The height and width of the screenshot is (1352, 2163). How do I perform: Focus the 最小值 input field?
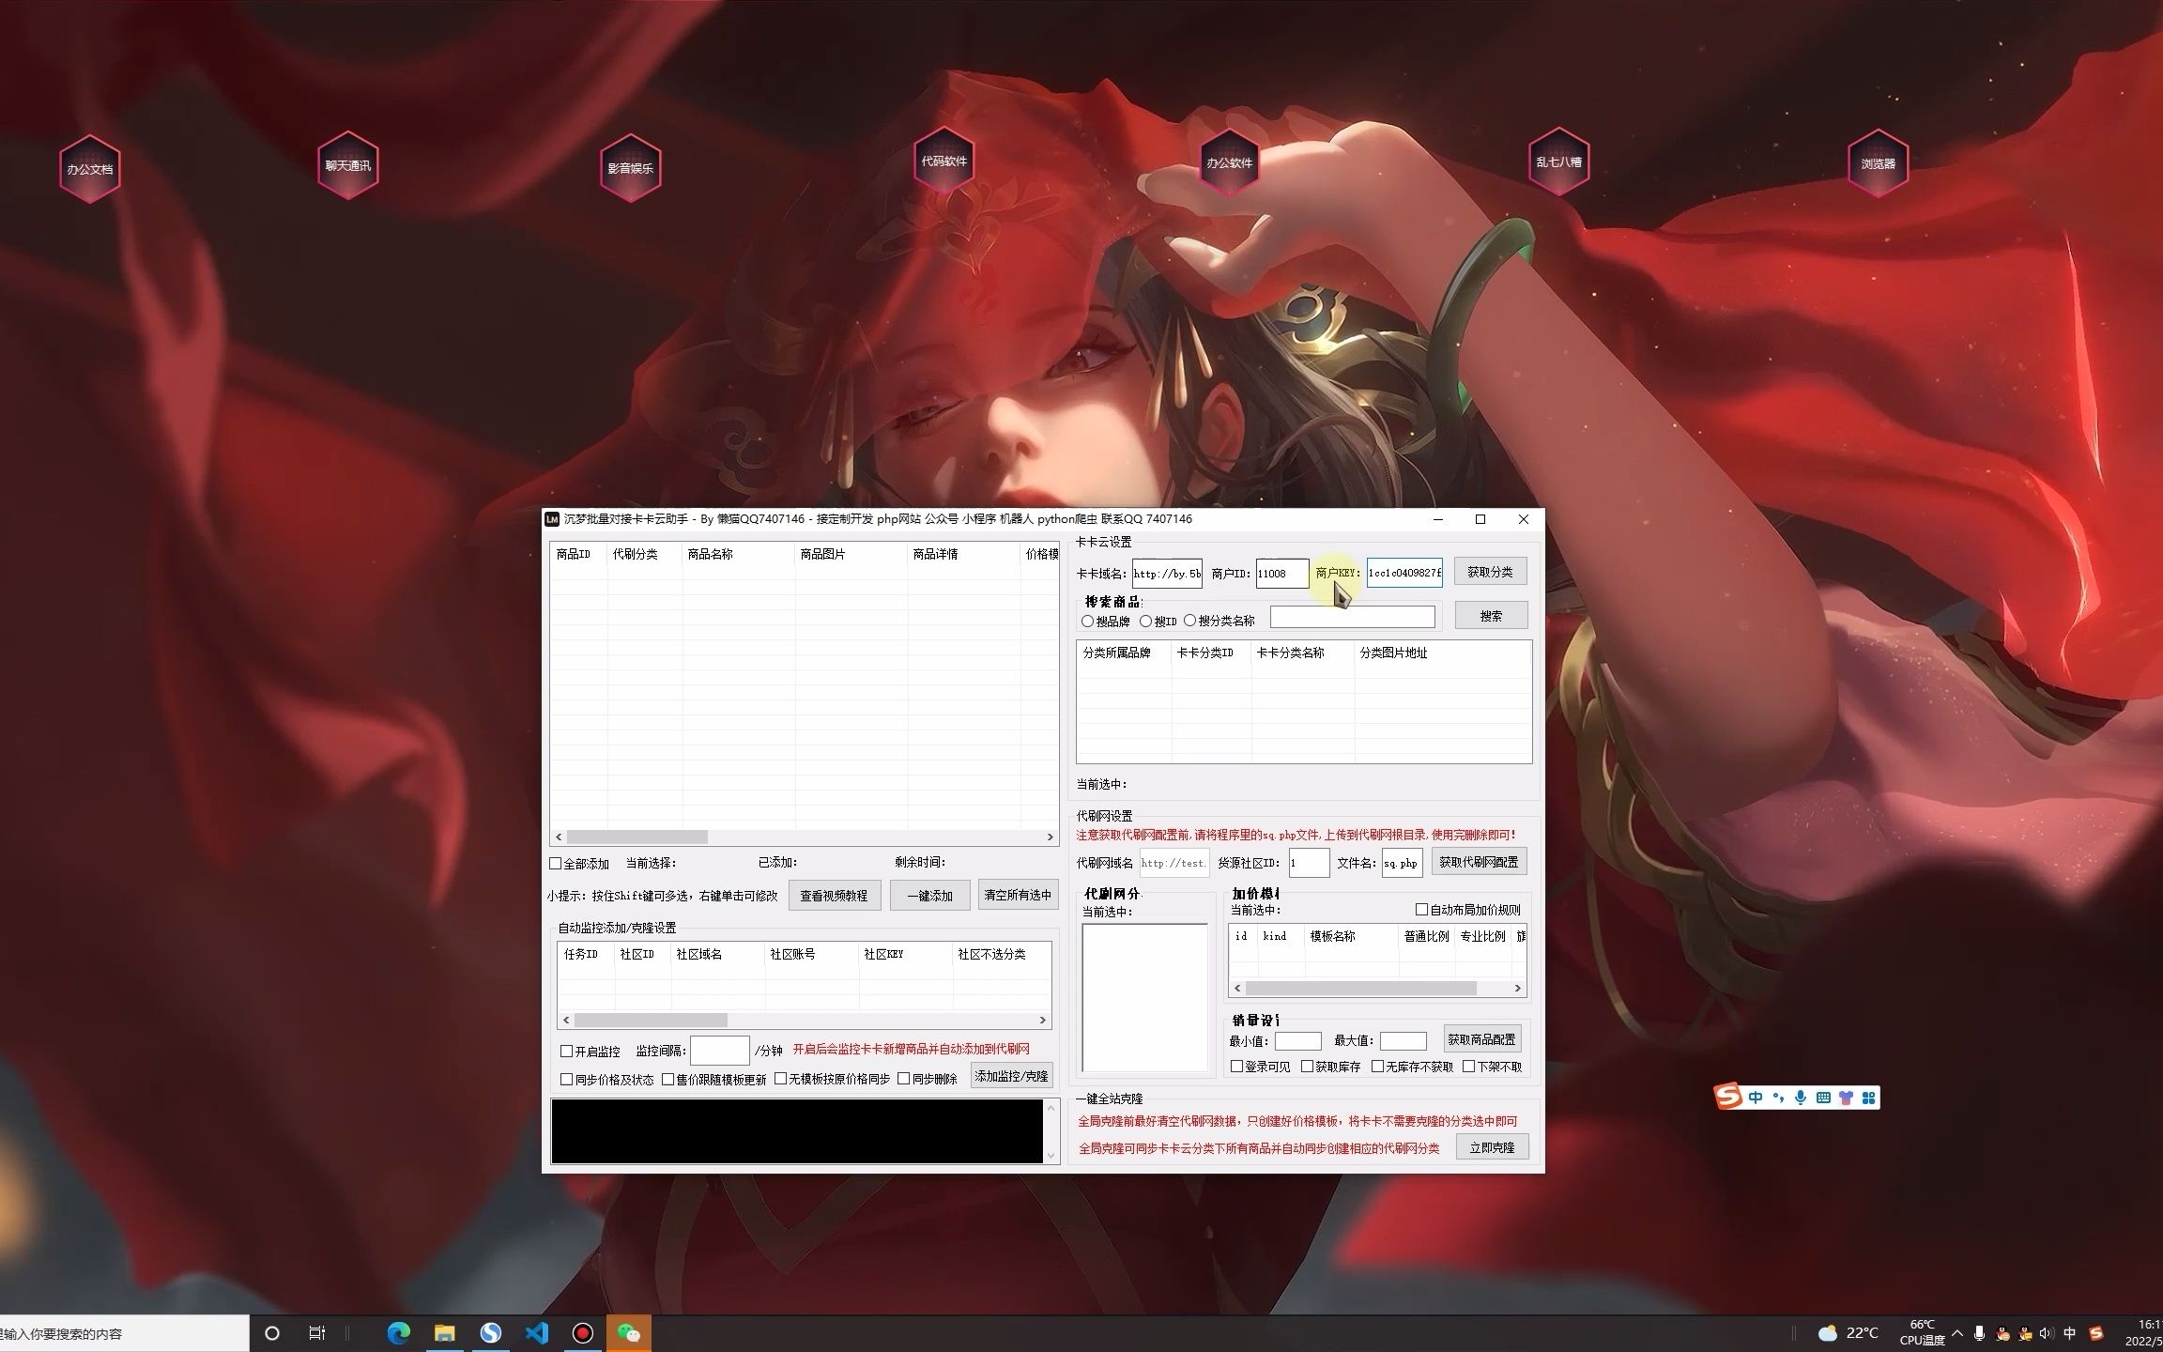[x=1298, y=1040]
